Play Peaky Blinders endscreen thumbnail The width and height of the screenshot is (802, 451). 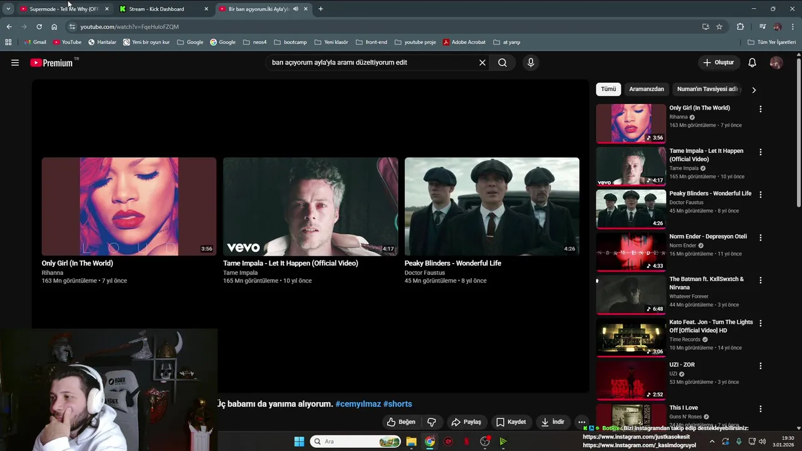click(492, 207)
